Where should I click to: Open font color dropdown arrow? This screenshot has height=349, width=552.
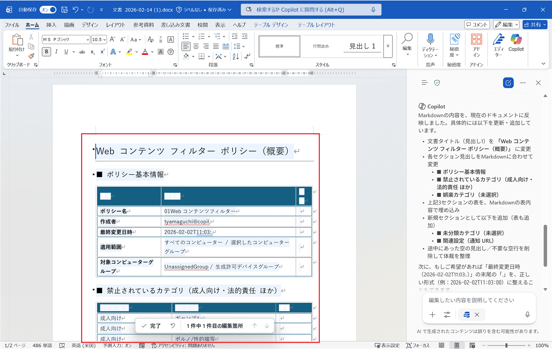(x=152, y=52)
